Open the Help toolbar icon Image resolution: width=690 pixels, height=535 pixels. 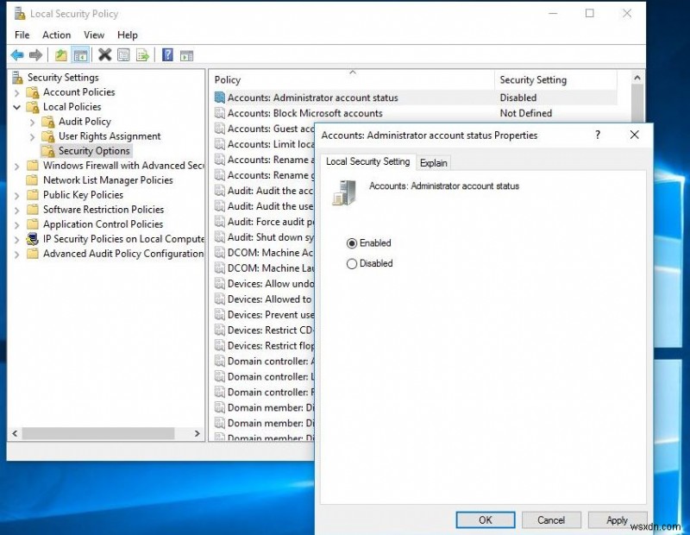pyautogui.click(x=167, y=54)
